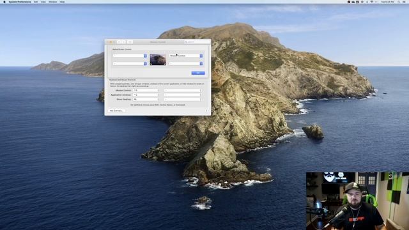Open the View menu
Viewport: 409px width, 230px height.
coord(43,2)
